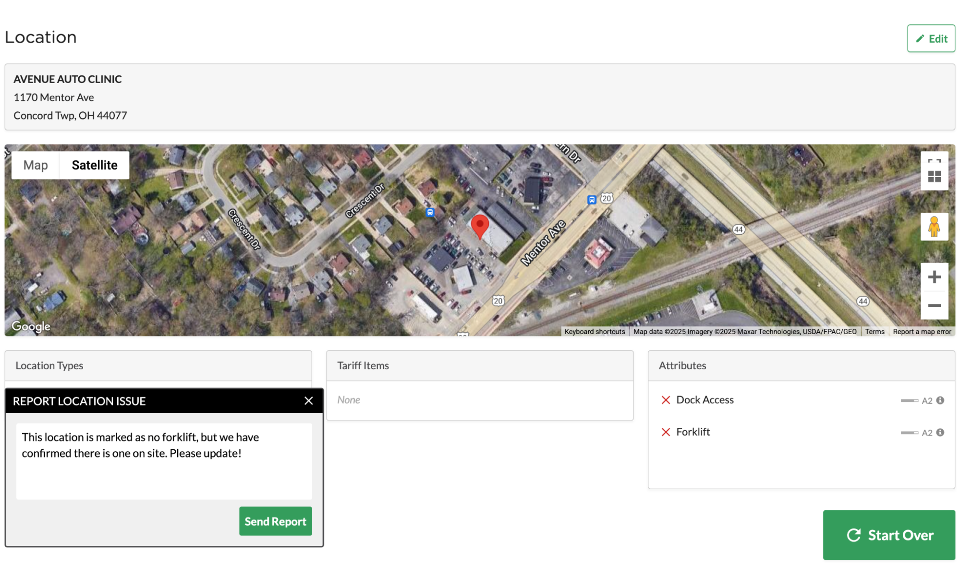Open map tilt grid control

coord(934,177)
